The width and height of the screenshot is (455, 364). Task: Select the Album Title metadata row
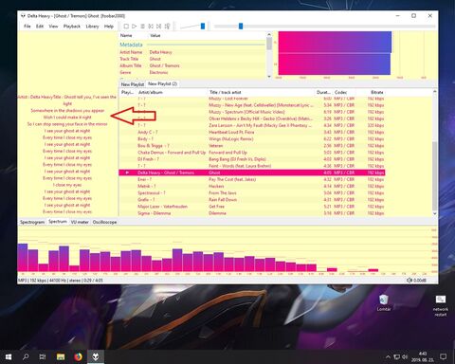point(192,65)
